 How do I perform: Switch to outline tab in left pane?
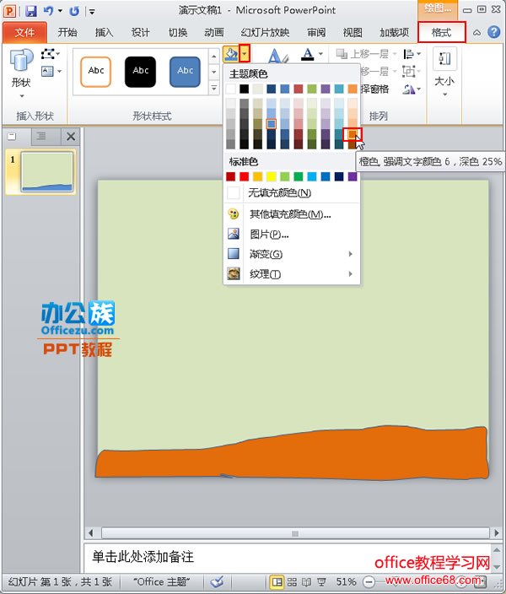(x=41, y=137)
